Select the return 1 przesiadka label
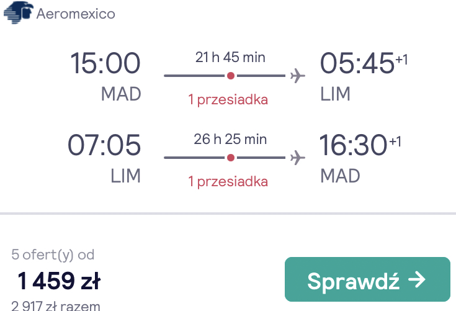This screenshot has width=456, height=311. [228, 181]
